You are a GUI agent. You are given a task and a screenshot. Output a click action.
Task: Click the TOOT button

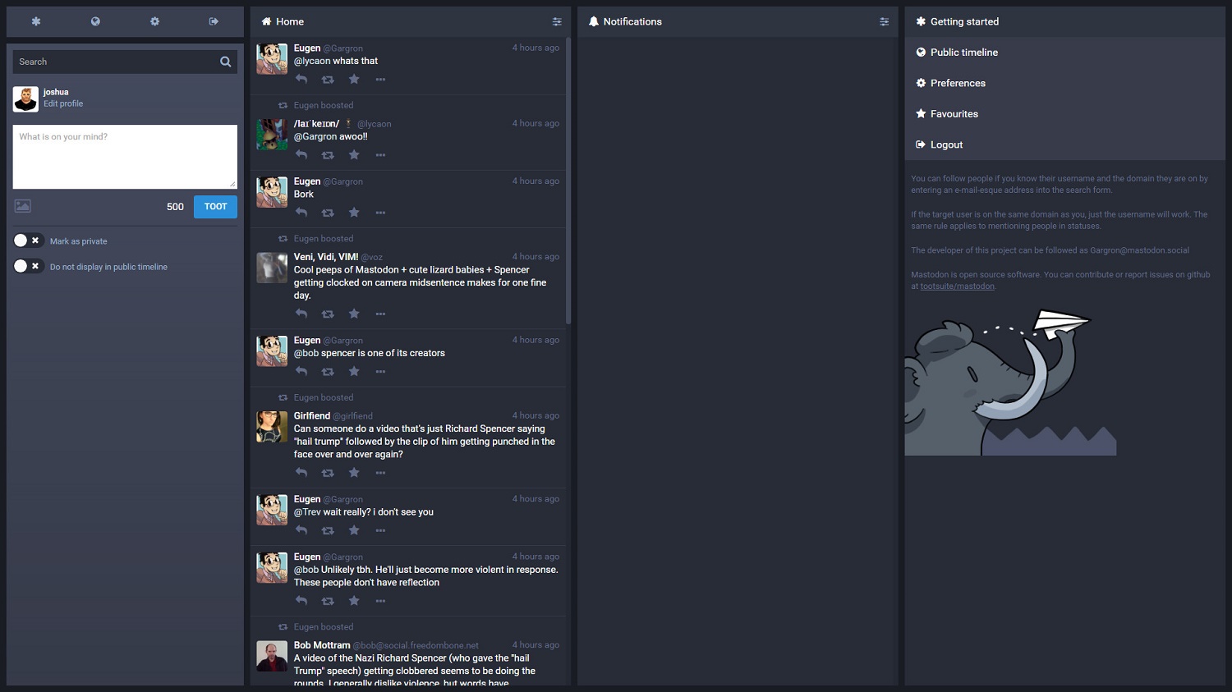215,207
